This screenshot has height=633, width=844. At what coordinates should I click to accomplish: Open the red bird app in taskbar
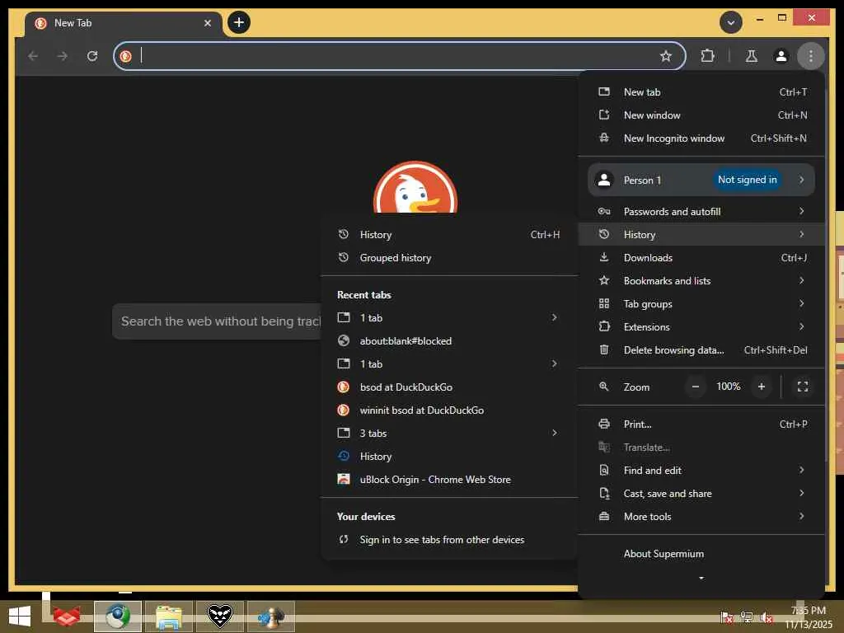click(67, 617)
